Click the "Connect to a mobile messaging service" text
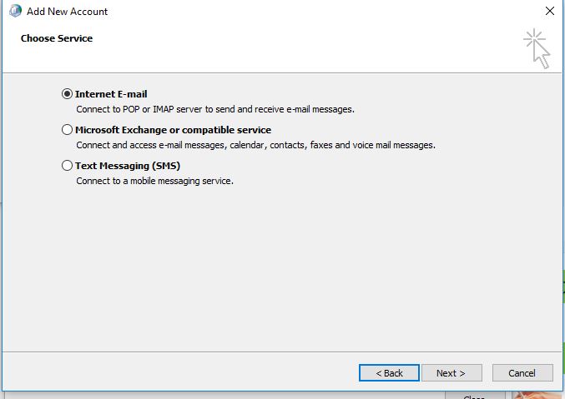Viewport: 565px width, 399px height. click(x=154, y=181)
